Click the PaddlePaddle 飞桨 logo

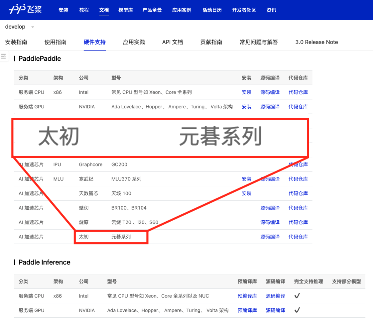[x=25, y=10]
